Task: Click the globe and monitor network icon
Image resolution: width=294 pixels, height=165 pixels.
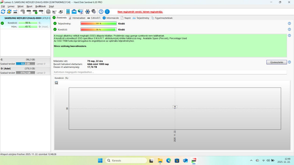Action: (80, 12)
